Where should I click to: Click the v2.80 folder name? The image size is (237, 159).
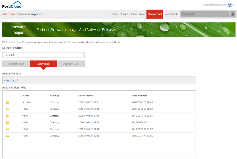(x=25, y=109)
